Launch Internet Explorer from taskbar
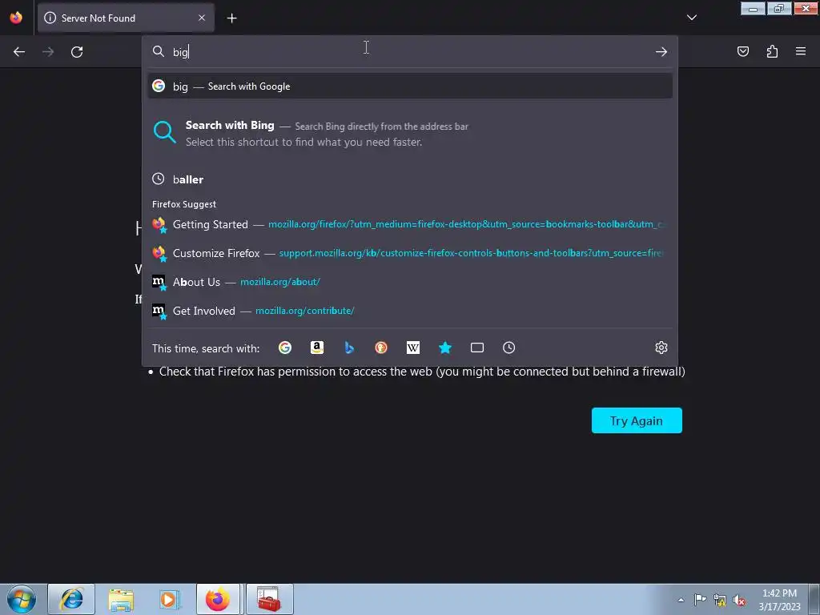 [x=71, y=599]
